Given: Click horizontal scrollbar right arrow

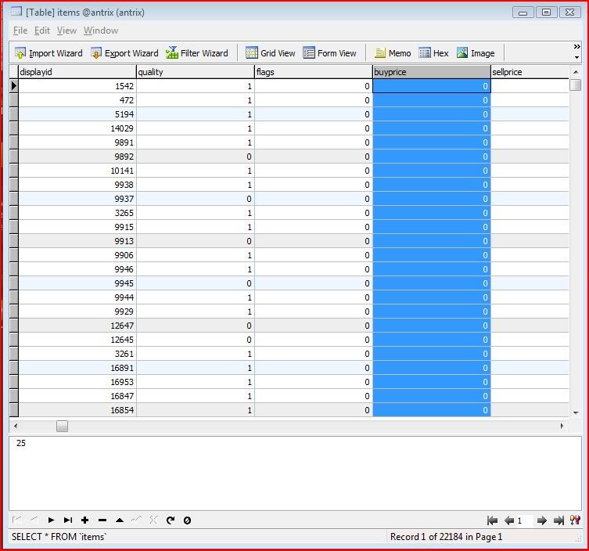Looking at the screenshot, I should 562,426.
